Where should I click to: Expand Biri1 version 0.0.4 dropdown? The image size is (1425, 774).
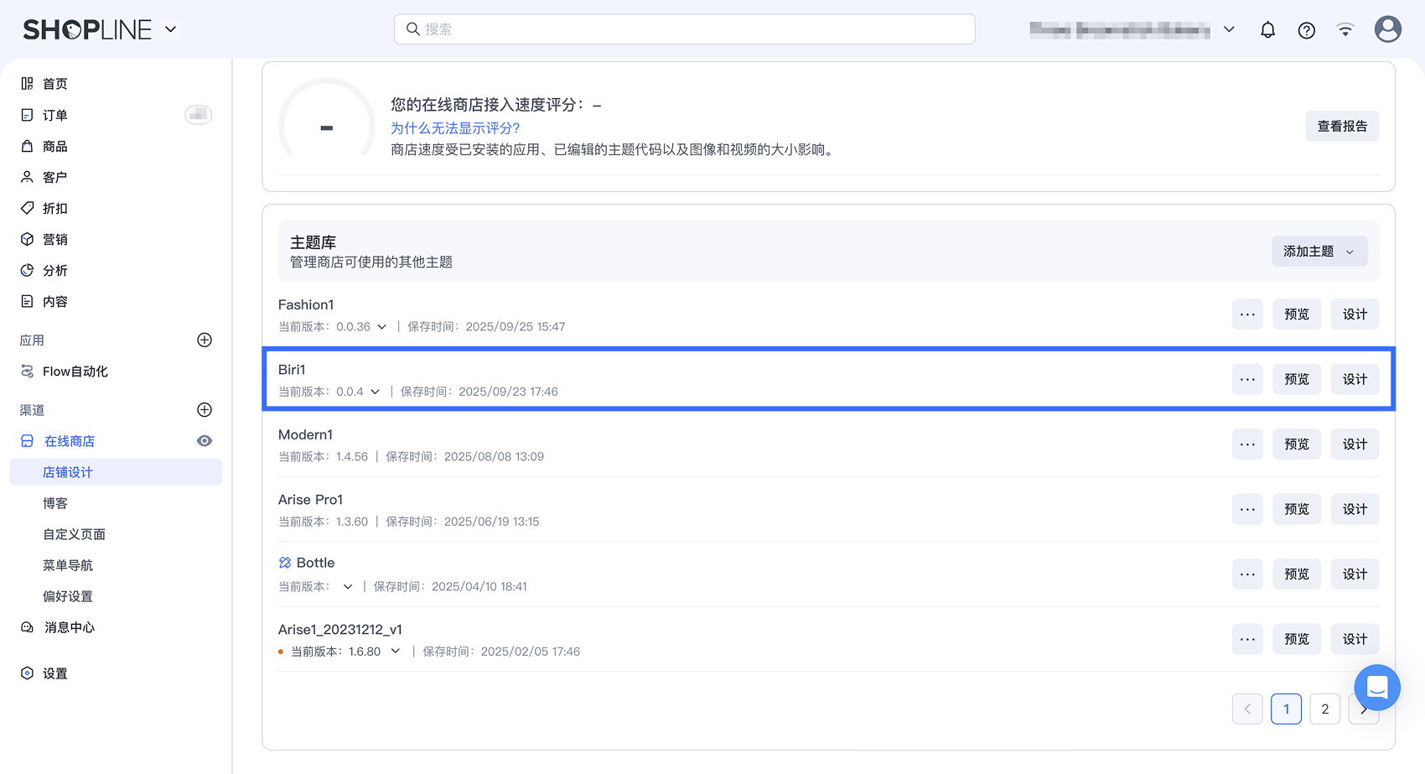click(x=376, y=392)
